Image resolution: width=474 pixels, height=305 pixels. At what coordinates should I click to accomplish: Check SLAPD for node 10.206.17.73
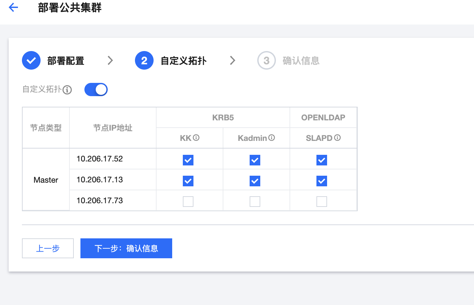click(322, 202)
